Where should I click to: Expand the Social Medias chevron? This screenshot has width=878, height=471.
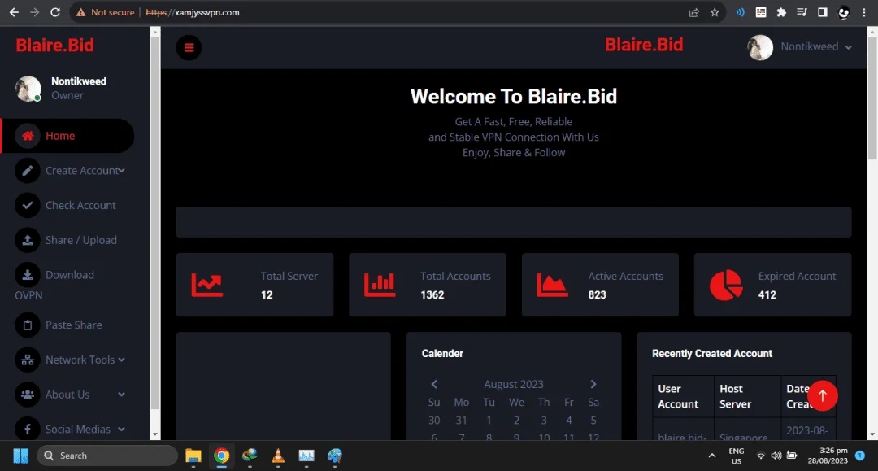point(121,429)
